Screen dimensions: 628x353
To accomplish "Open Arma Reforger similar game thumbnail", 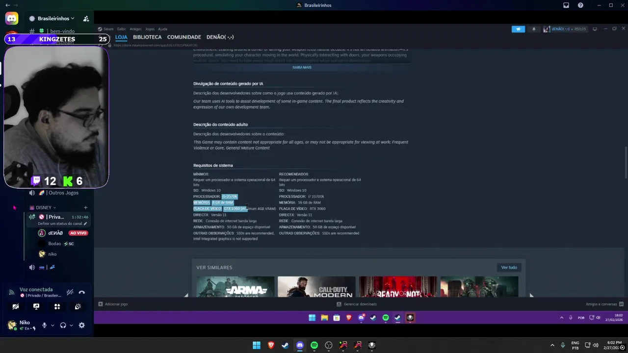I will click(235, 287).
